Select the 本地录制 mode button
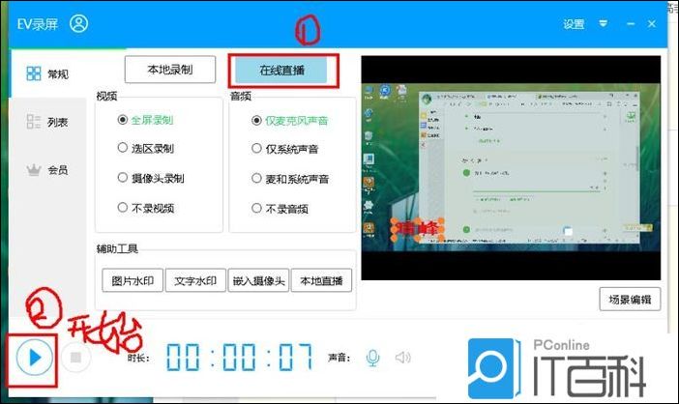 170,70
